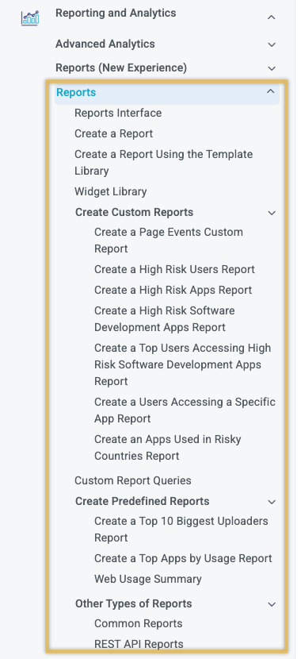Screen dimensions: 301x659
Task: Go to Widget Library
Action: coord(111,191)
